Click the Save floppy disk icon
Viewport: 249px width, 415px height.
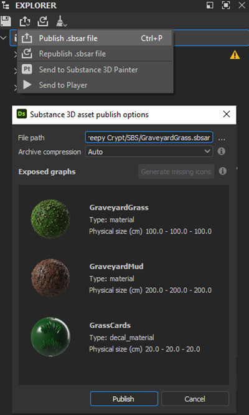click(x=6, y=21)
